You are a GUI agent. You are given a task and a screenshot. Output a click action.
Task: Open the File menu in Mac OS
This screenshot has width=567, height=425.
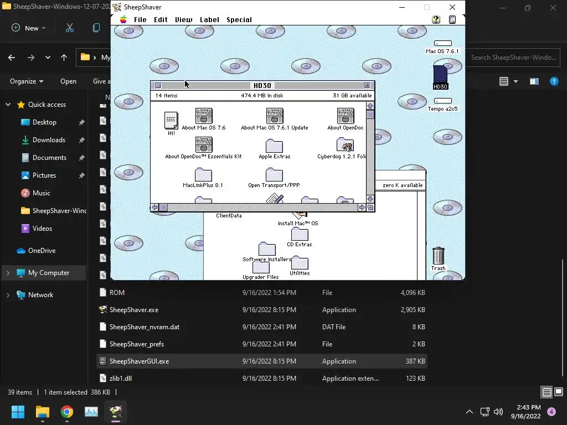140,19
